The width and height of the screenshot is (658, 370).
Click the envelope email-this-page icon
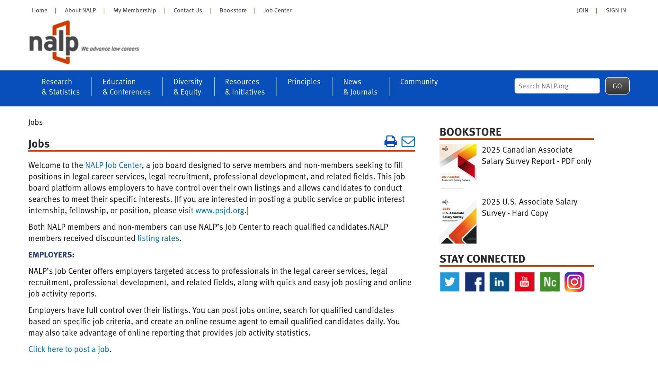(x=408, y=141)
